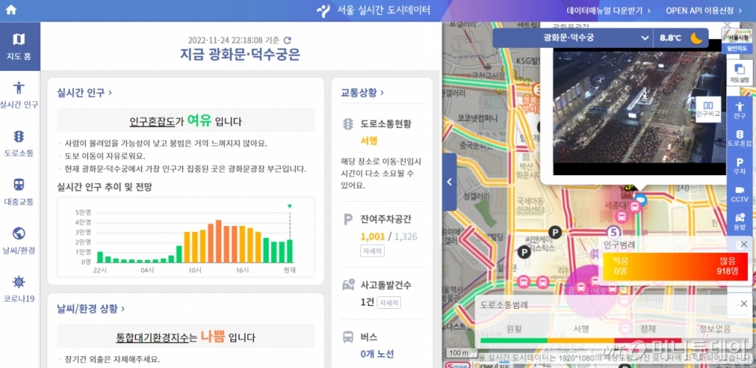The width and height of the screenshot is (756, 368).
Task: Toggle the 돌발 incidents map layer
Action: coord(739,222)
